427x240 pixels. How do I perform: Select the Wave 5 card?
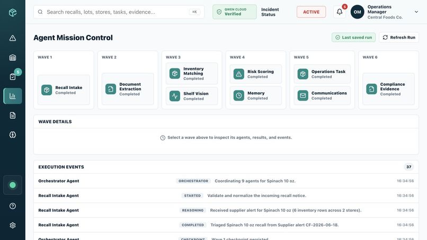[322, 80]
